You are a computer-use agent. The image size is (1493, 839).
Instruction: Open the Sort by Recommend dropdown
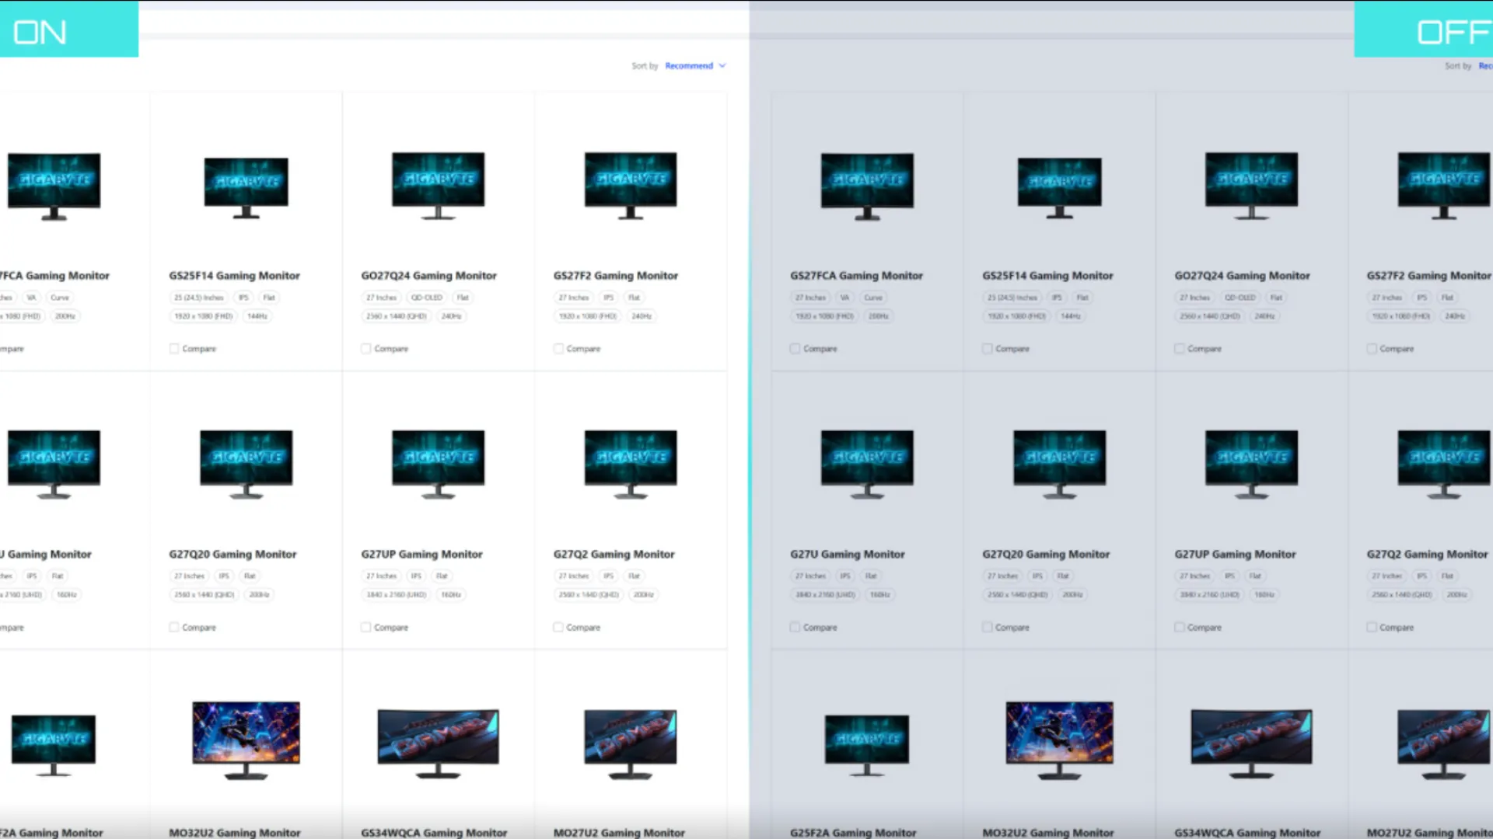pos(695,66)
